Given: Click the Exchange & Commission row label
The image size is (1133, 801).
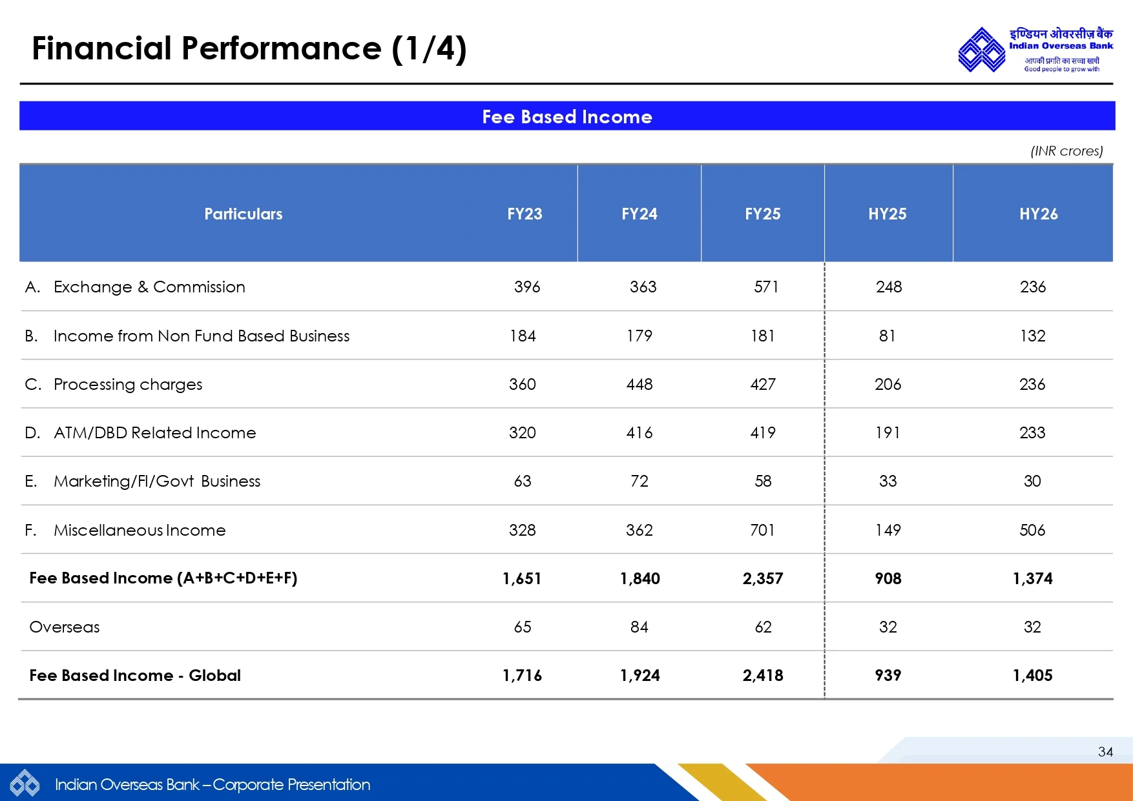Looking at the screenshot, I should (x=149, y=287).
